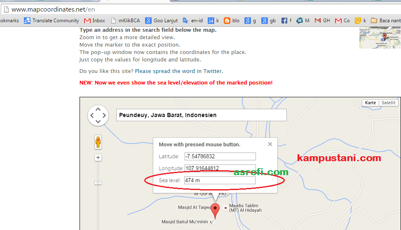Click the small map thumbnail image

click(x=380, y=38)
